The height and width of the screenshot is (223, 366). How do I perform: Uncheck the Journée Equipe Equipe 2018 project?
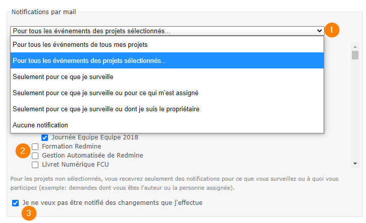click(45, 137)
